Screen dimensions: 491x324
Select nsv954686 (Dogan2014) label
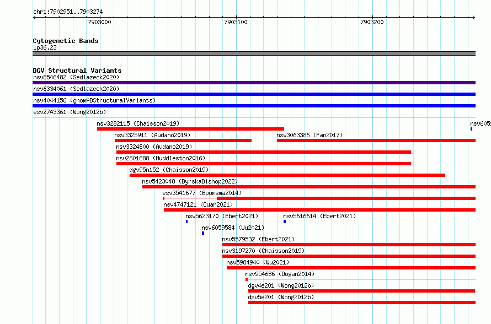click(x=280, y=274)
